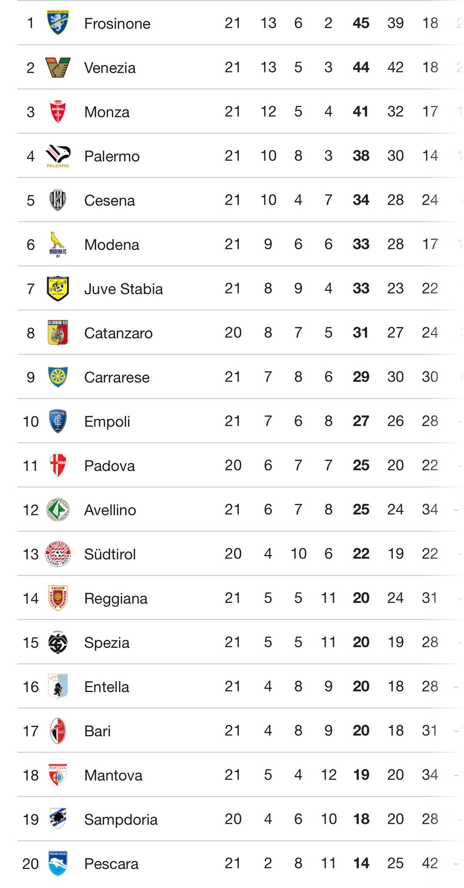Select the Bari rooster crest

[58, 731]
